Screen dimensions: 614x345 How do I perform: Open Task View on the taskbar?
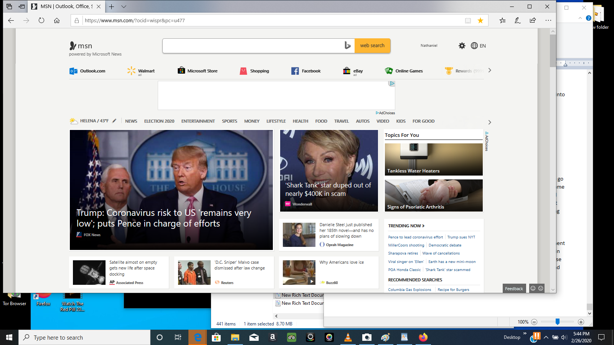[178, 337]
